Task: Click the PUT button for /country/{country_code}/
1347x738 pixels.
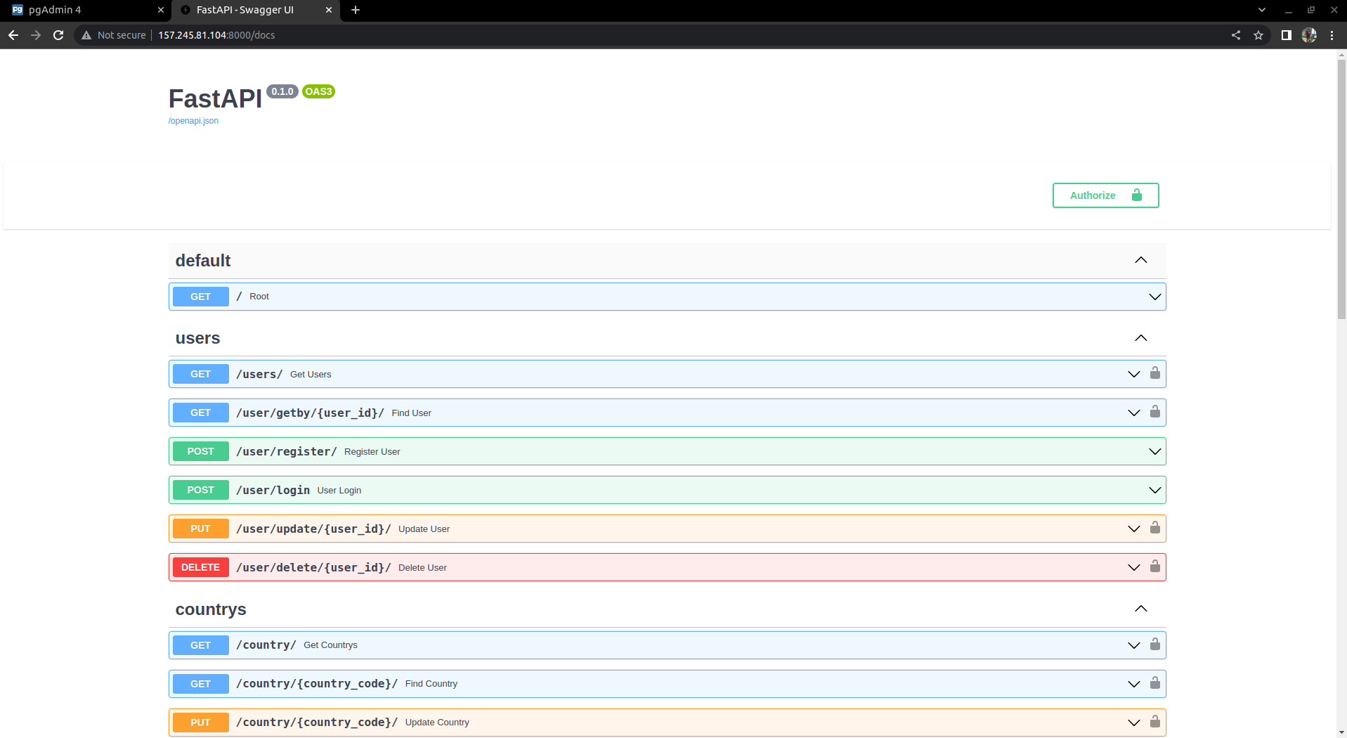Action: tap(200, 723)
